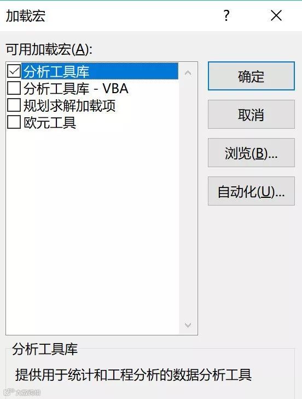This screenshot has width=302, height=399.
Task: Select the 欧元工具 list entry
Action: pyautogui.click(x=50, y=122)
